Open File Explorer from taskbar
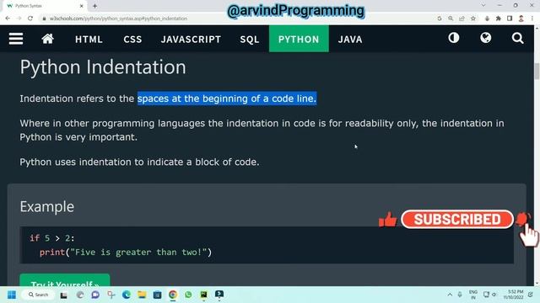The width and height of the screenshot is (540, 303). [142, 295]
